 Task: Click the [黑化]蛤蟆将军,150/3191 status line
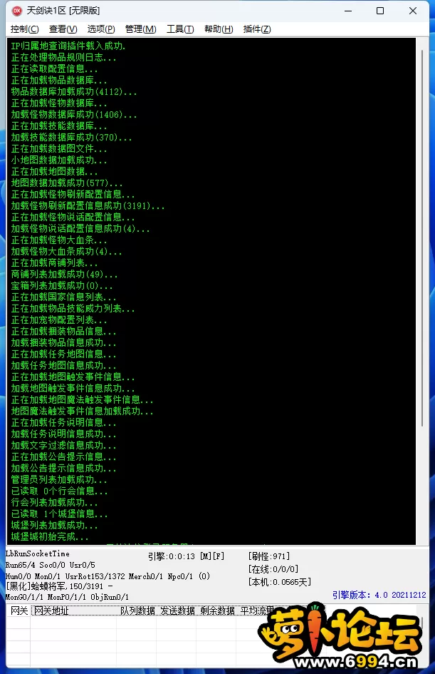tap(59, 586)
